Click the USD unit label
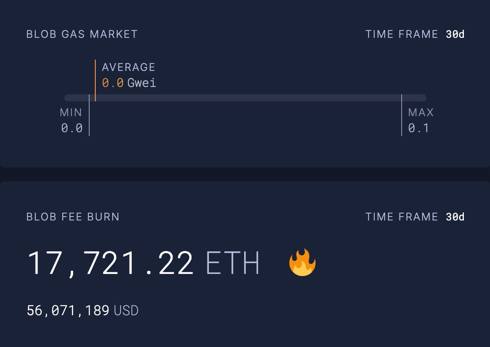This screenshot has height=347, width=490. coord(126,310)
